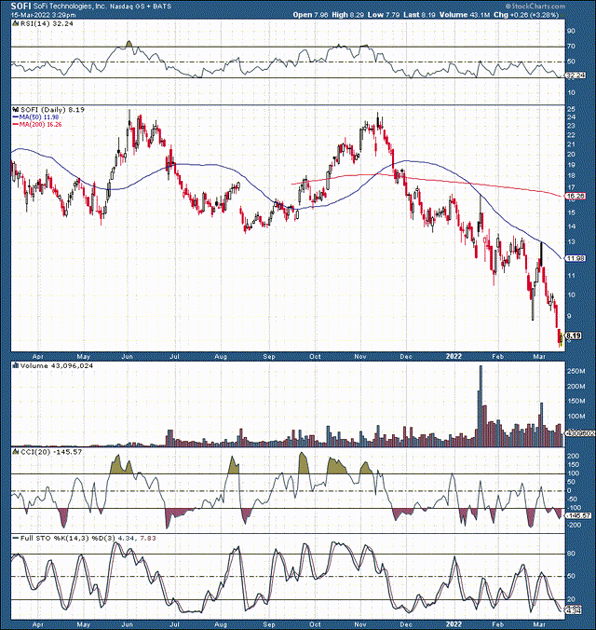Click the High 8.29 value in the header
Viewport: 596px width, 630px height.
[x=348, y=15]
